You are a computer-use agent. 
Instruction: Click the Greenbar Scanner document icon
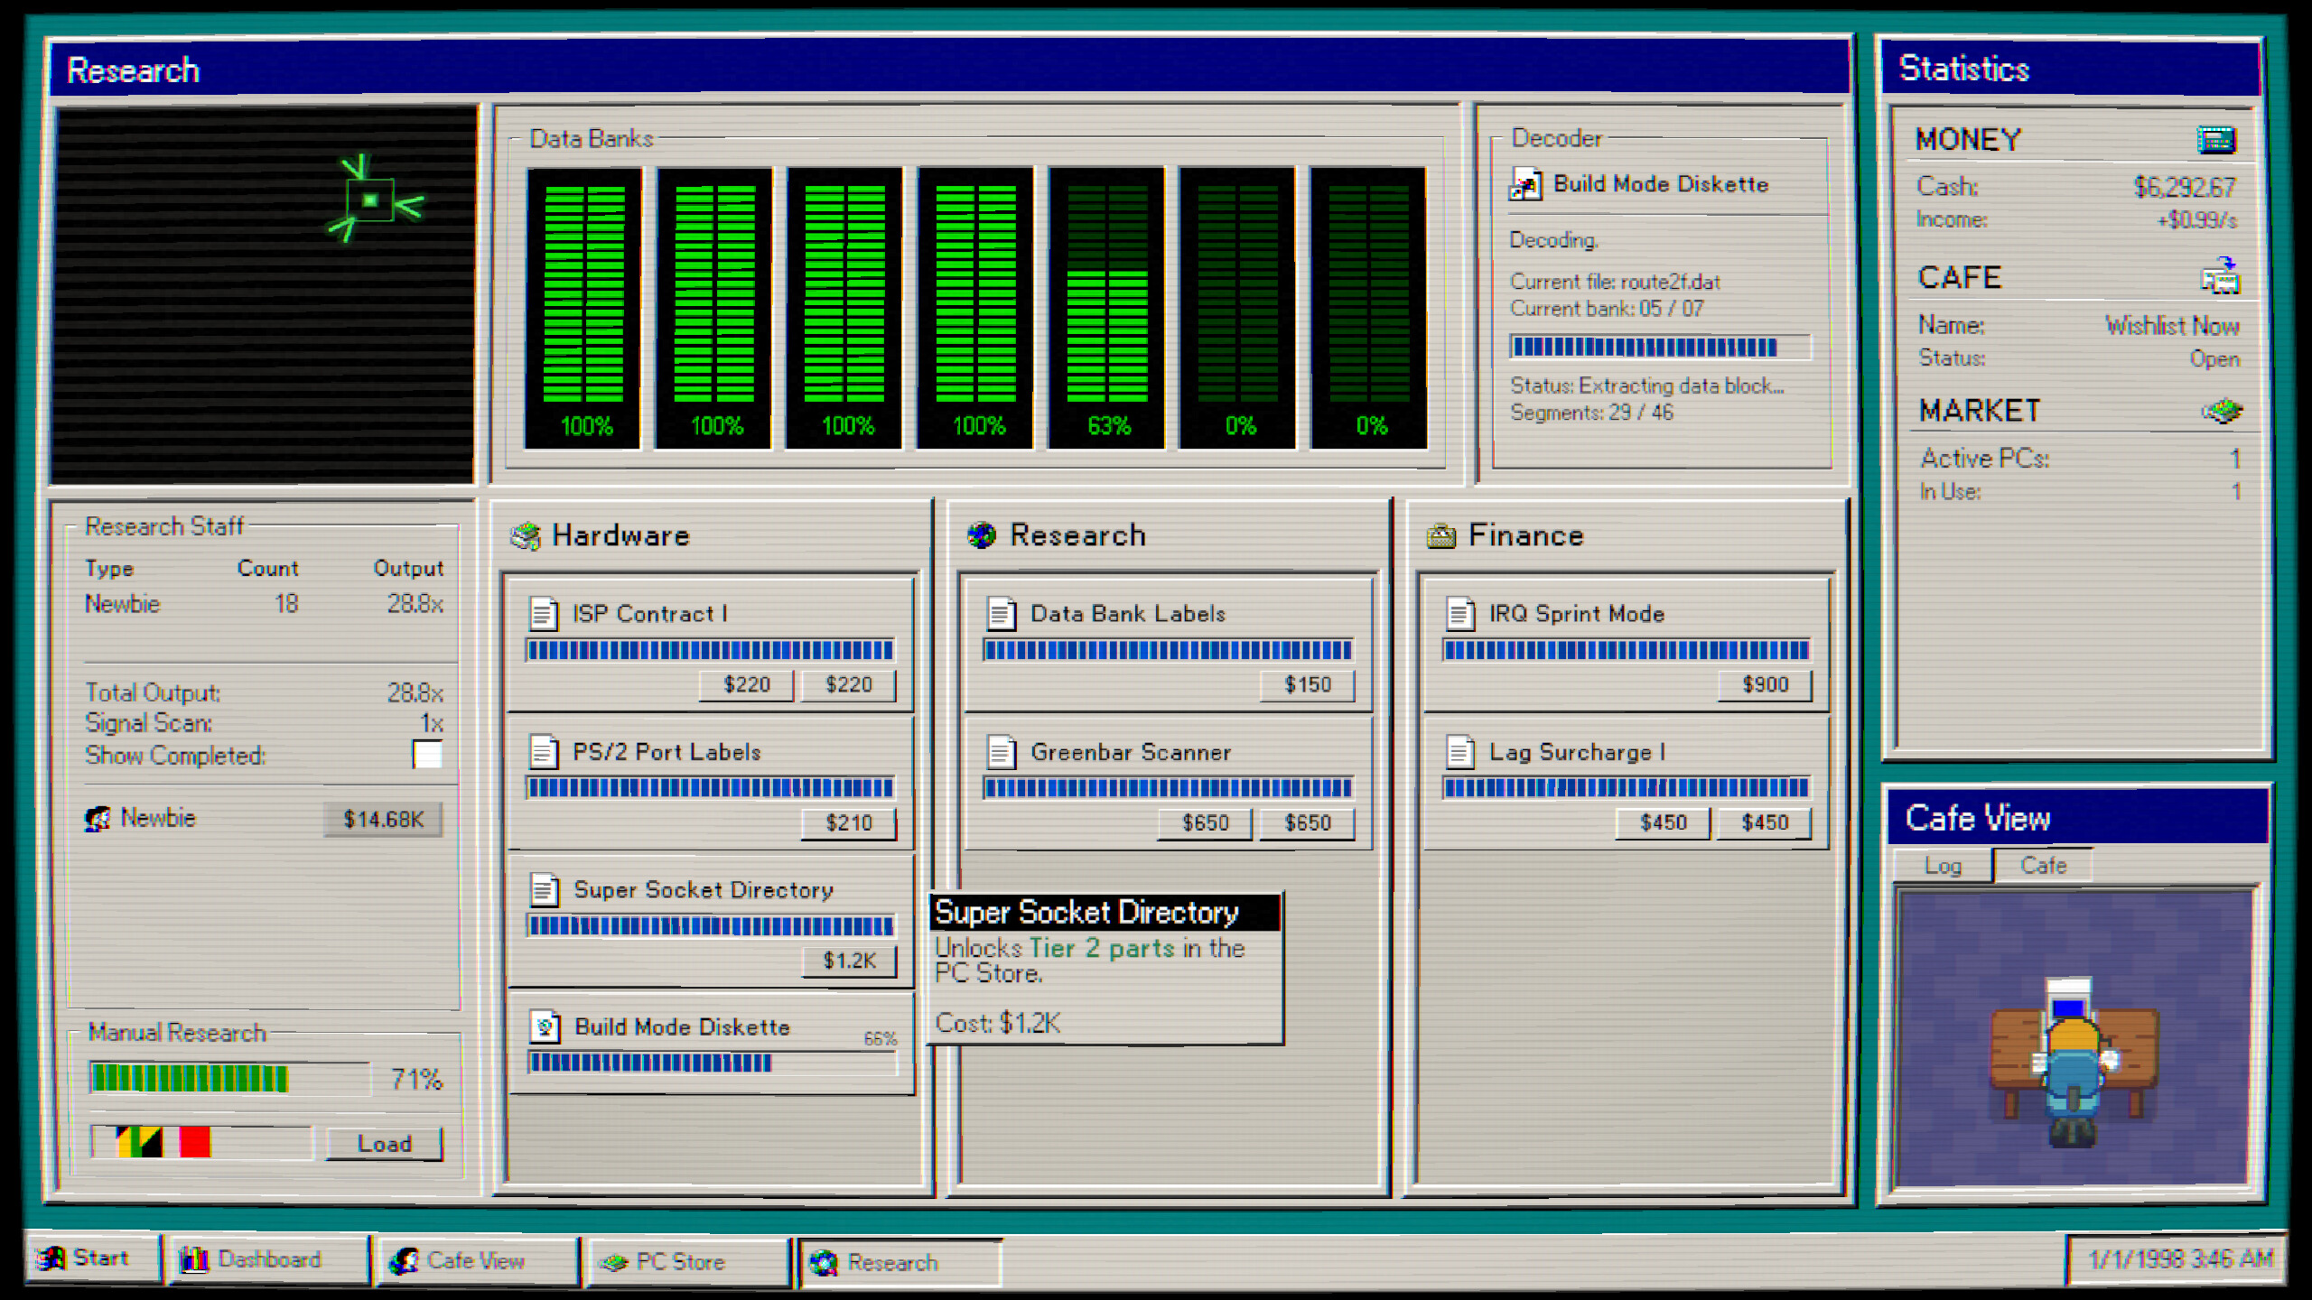(1001, 752)
